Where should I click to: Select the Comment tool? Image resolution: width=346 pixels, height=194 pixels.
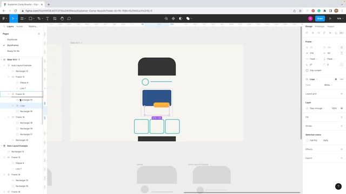tap(69, 18)
